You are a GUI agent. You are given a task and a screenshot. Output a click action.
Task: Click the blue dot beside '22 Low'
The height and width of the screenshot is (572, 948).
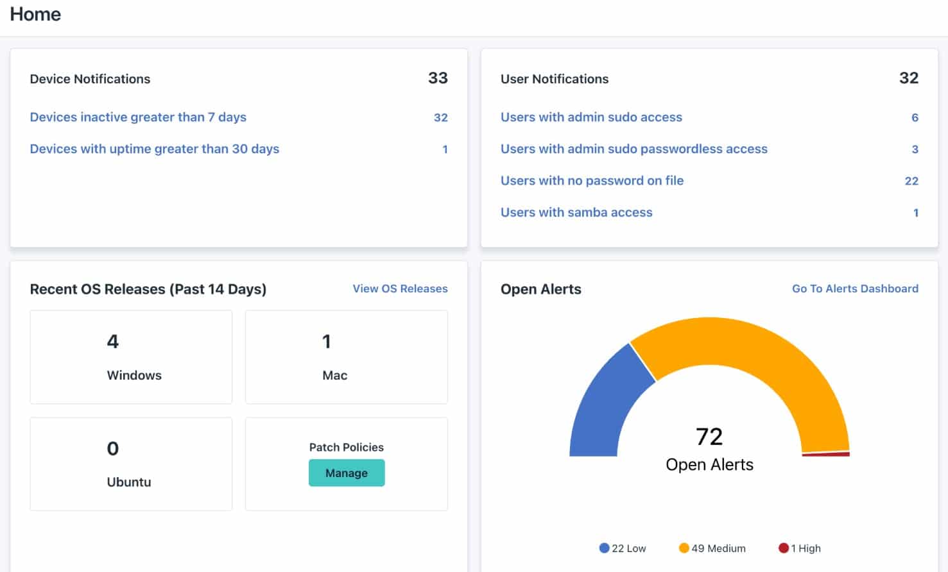tap(604, 548)
